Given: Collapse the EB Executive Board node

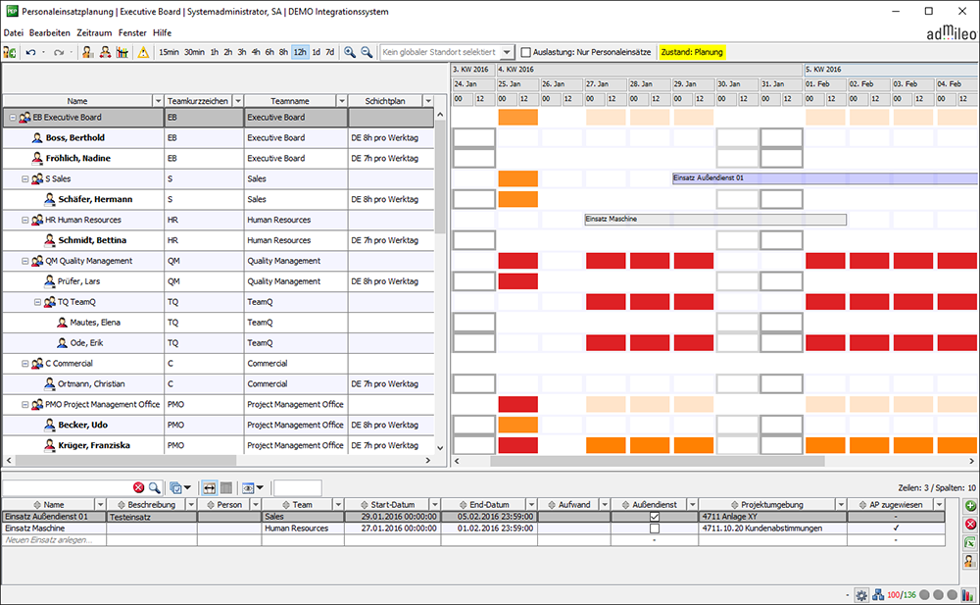Looking at the screenshot, I should pos(13,118).
